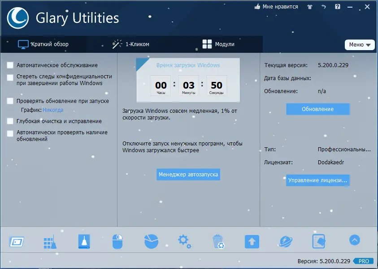
Task: Click the Обновление n/a value
Action: click(322, 91)
